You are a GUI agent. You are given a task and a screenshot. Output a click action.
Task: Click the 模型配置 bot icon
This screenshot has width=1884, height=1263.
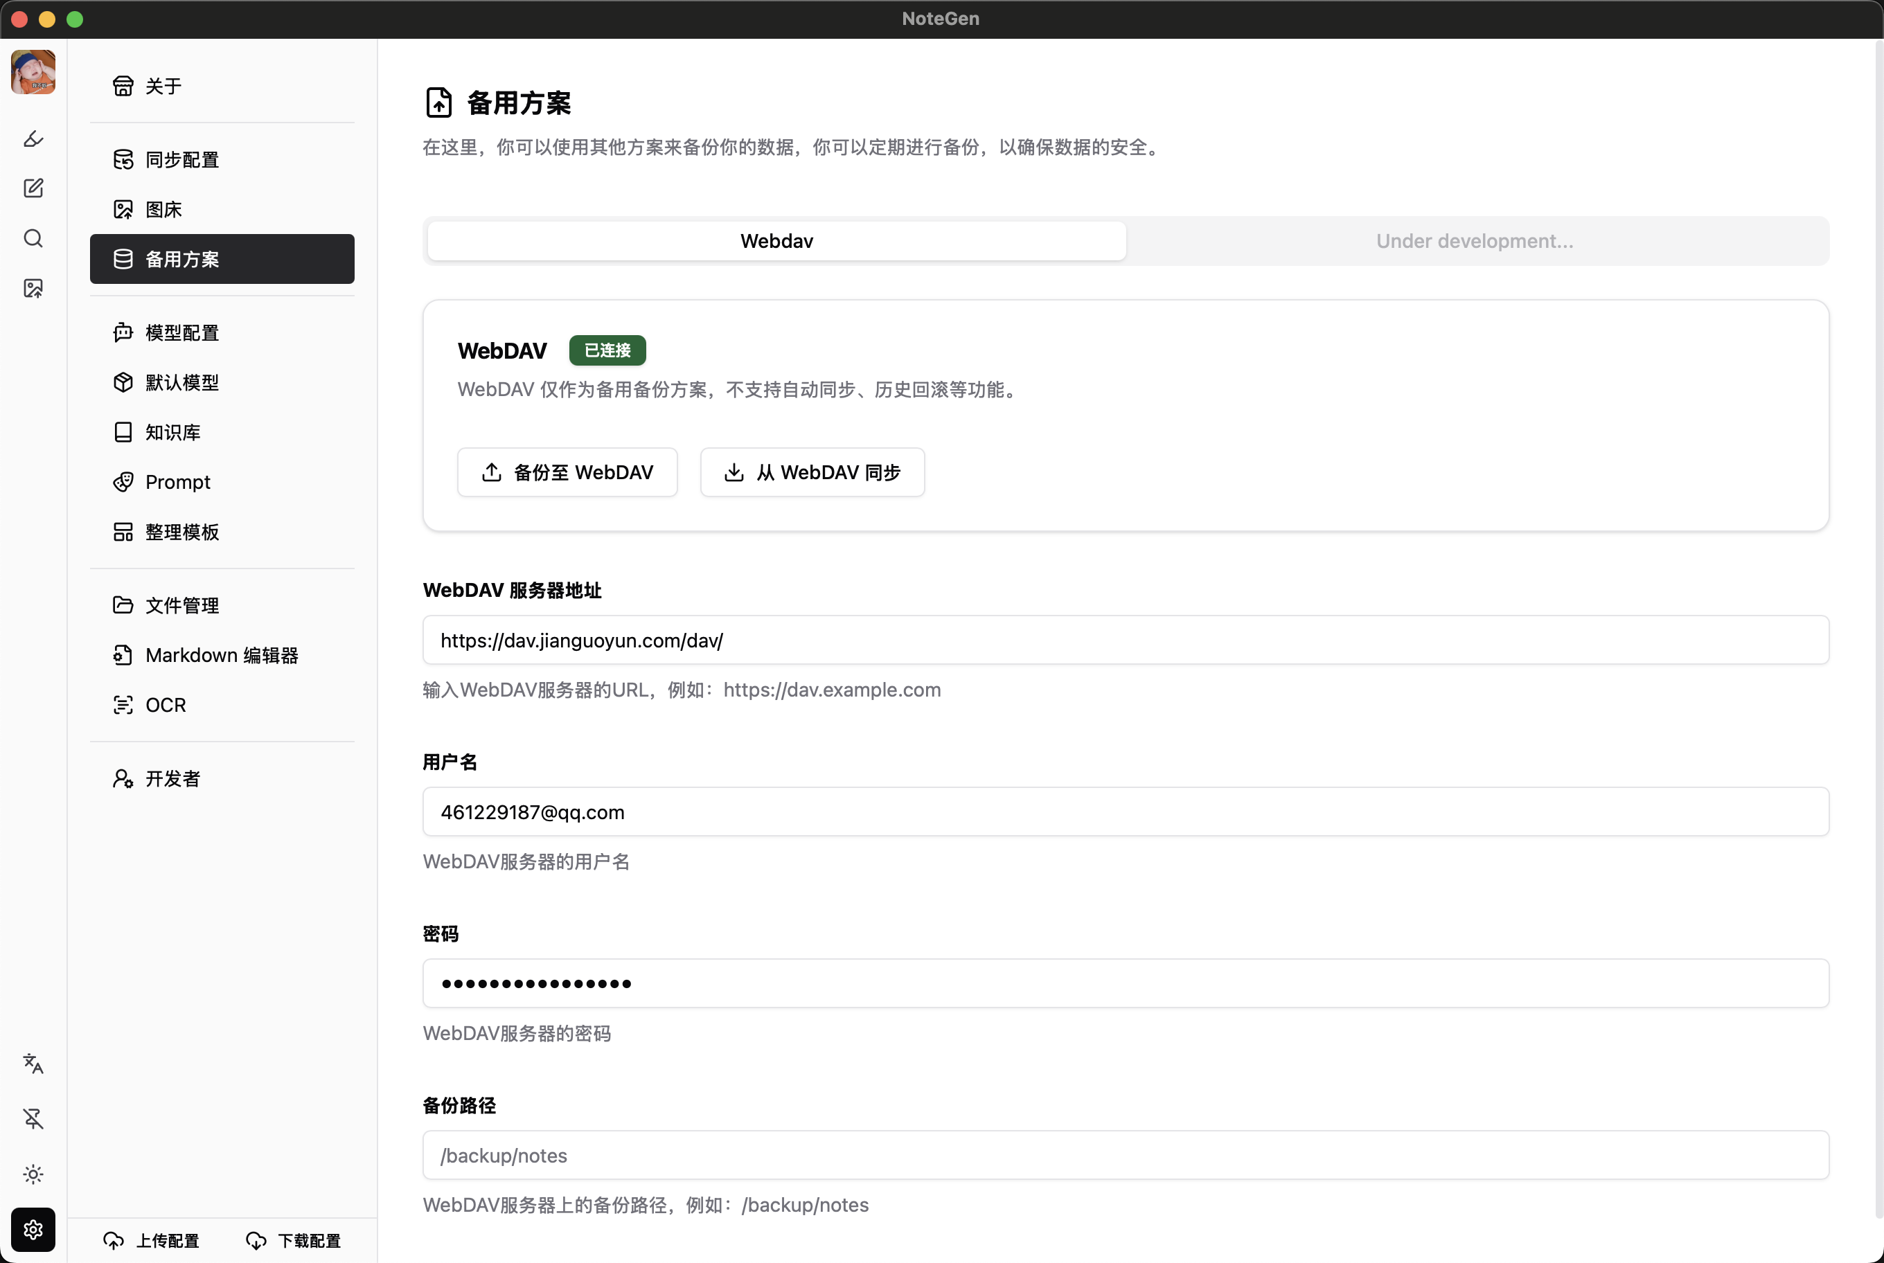coord(123,332)
